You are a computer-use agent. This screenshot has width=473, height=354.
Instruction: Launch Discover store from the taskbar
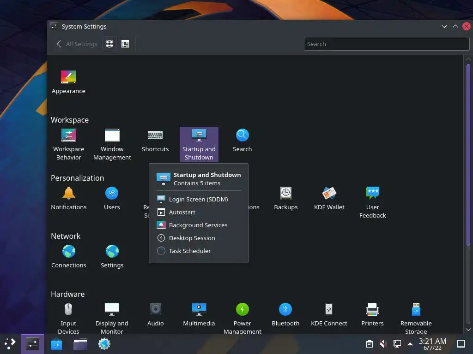pos(56,344)
